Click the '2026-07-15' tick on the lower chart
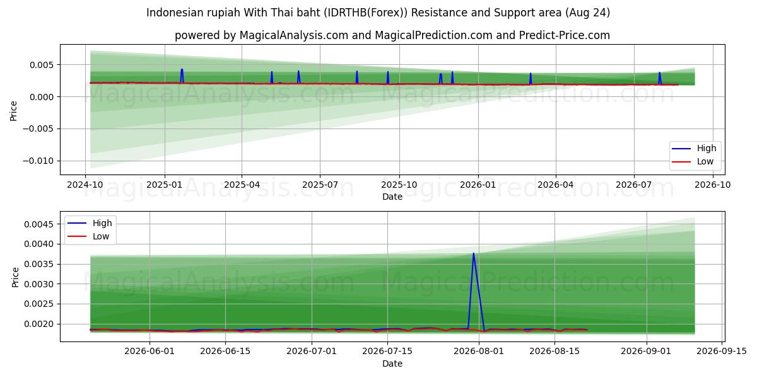The height and width of the screenshot is (378, 757). click(x=388, y=352)
